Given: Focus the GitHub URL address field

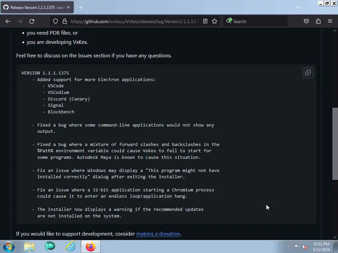Looking at the screenshot, I should click(x=134, y=21).
